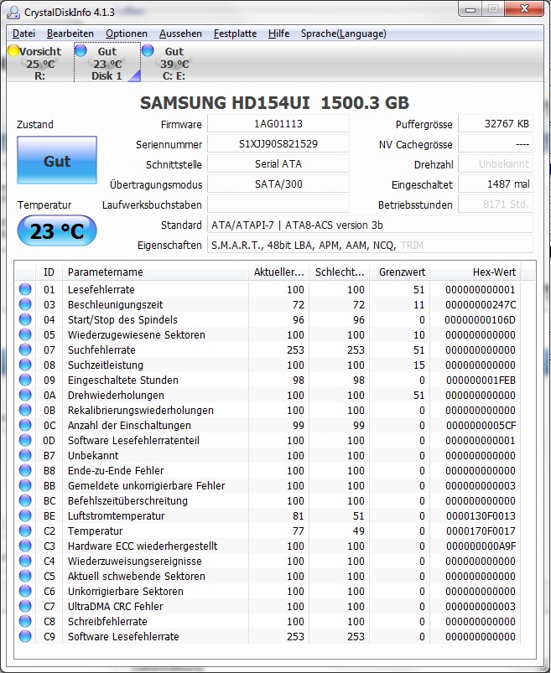Click the status orb beside Rekalibrierungswiederholungen
This screenshot has height=673, width=551.
25,410
